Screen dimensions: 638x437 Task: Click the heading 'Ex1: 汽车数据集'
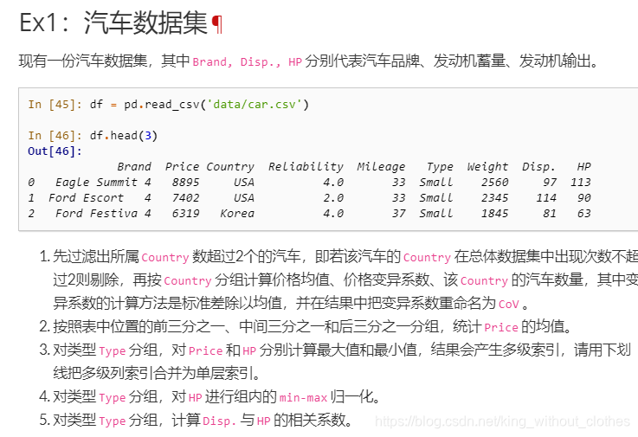click(x=113, y=23)
